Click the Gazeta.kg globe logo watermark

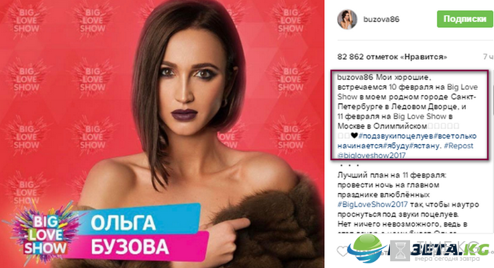coord(366,248)
